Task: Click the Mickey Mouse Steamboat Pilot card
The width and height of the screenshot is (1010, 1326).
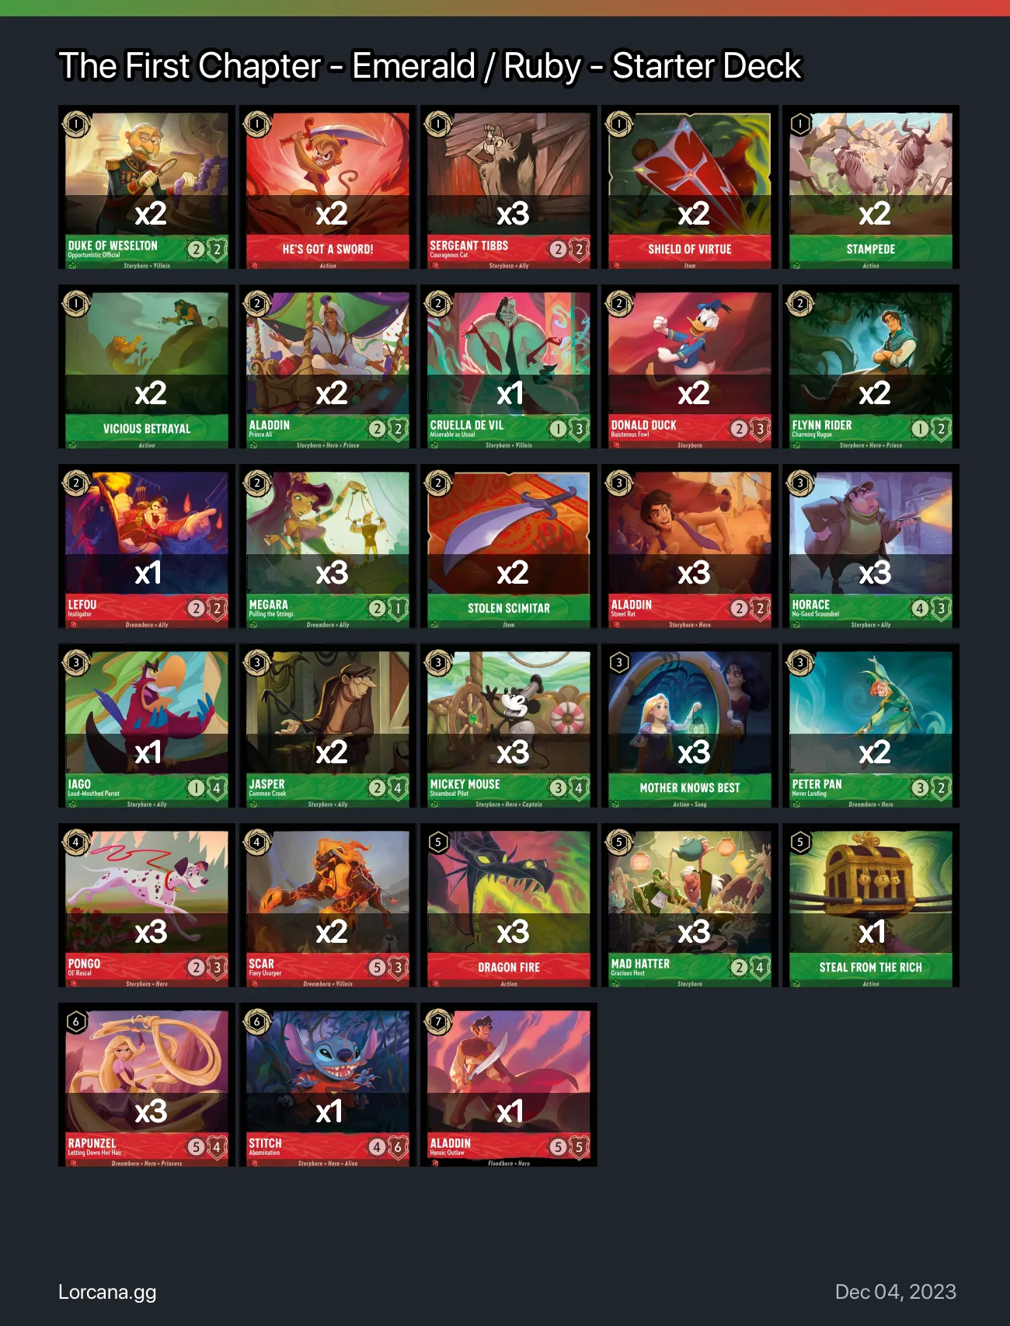Action: 509,726
